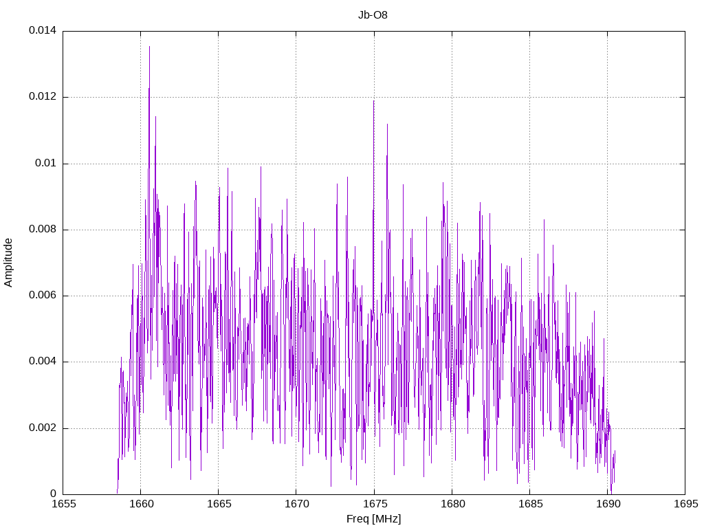The image size is (704, 528).
Task: Click y-axis tick label 0.004
Action: point(43,362)
